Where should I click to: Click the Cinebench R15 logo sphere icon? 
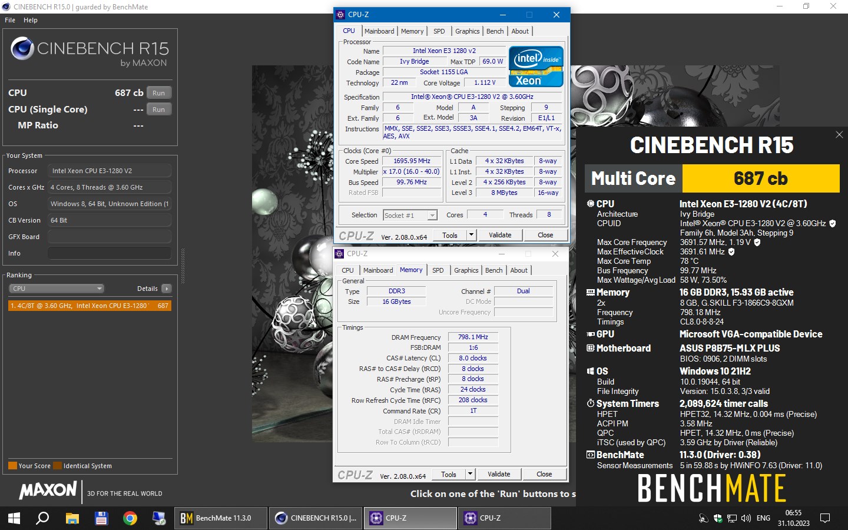tap(22, 48)
